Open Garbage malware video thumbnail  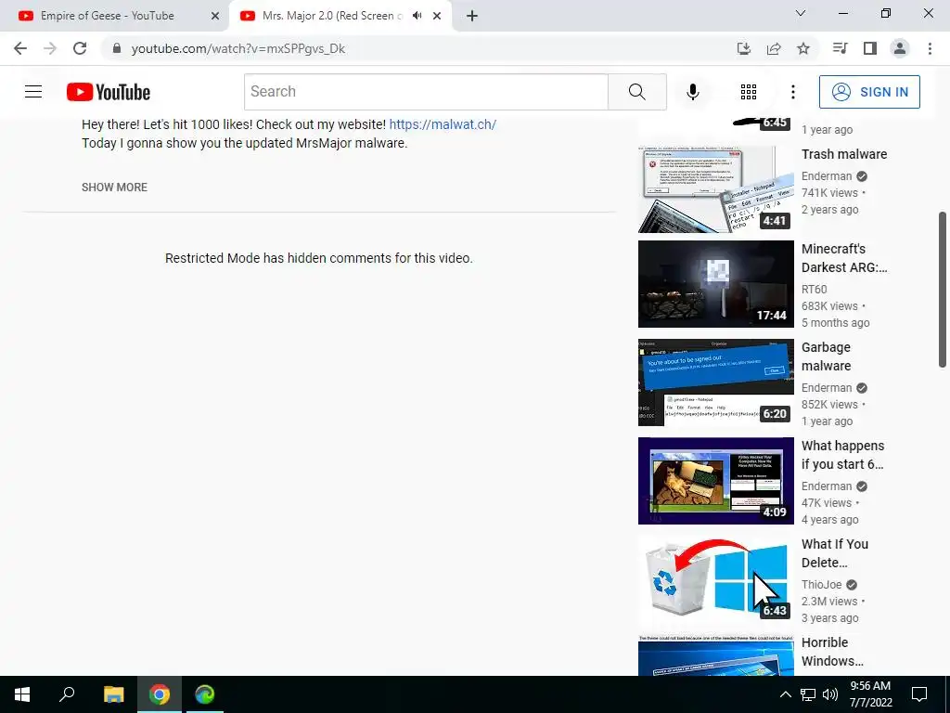coord(715,382)
